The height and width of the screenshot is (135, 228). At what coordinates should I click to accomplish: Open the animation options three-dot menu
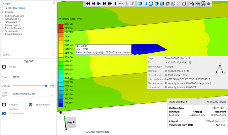pos(116,4)
